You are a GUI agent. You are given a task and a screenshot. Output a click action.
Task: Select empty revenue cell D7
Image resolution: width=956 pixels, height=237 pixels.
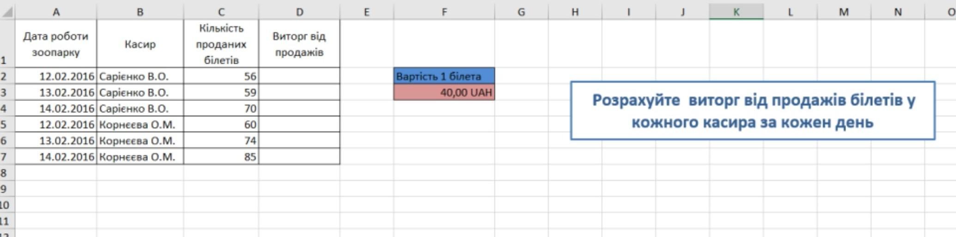click(299, 157)
